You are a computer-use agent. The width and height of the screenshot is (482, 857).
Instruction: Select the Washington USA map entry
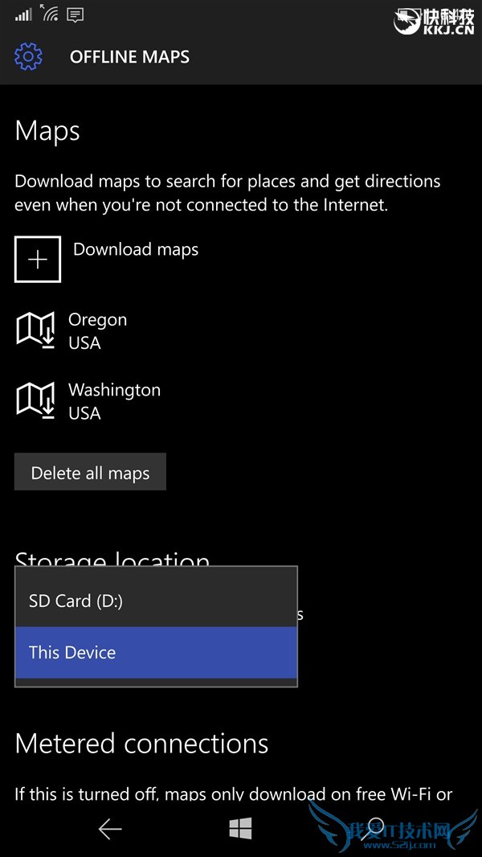pos(114,400)
